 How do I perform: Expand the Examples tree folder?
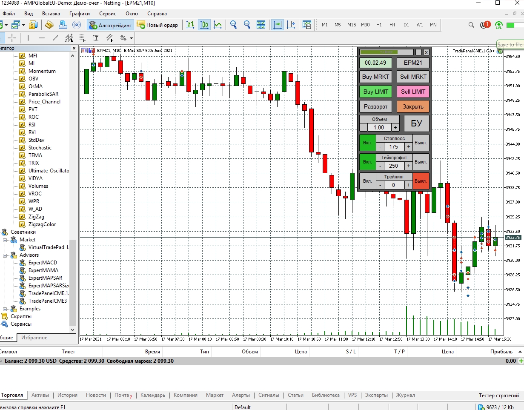(x=5, y=309)
